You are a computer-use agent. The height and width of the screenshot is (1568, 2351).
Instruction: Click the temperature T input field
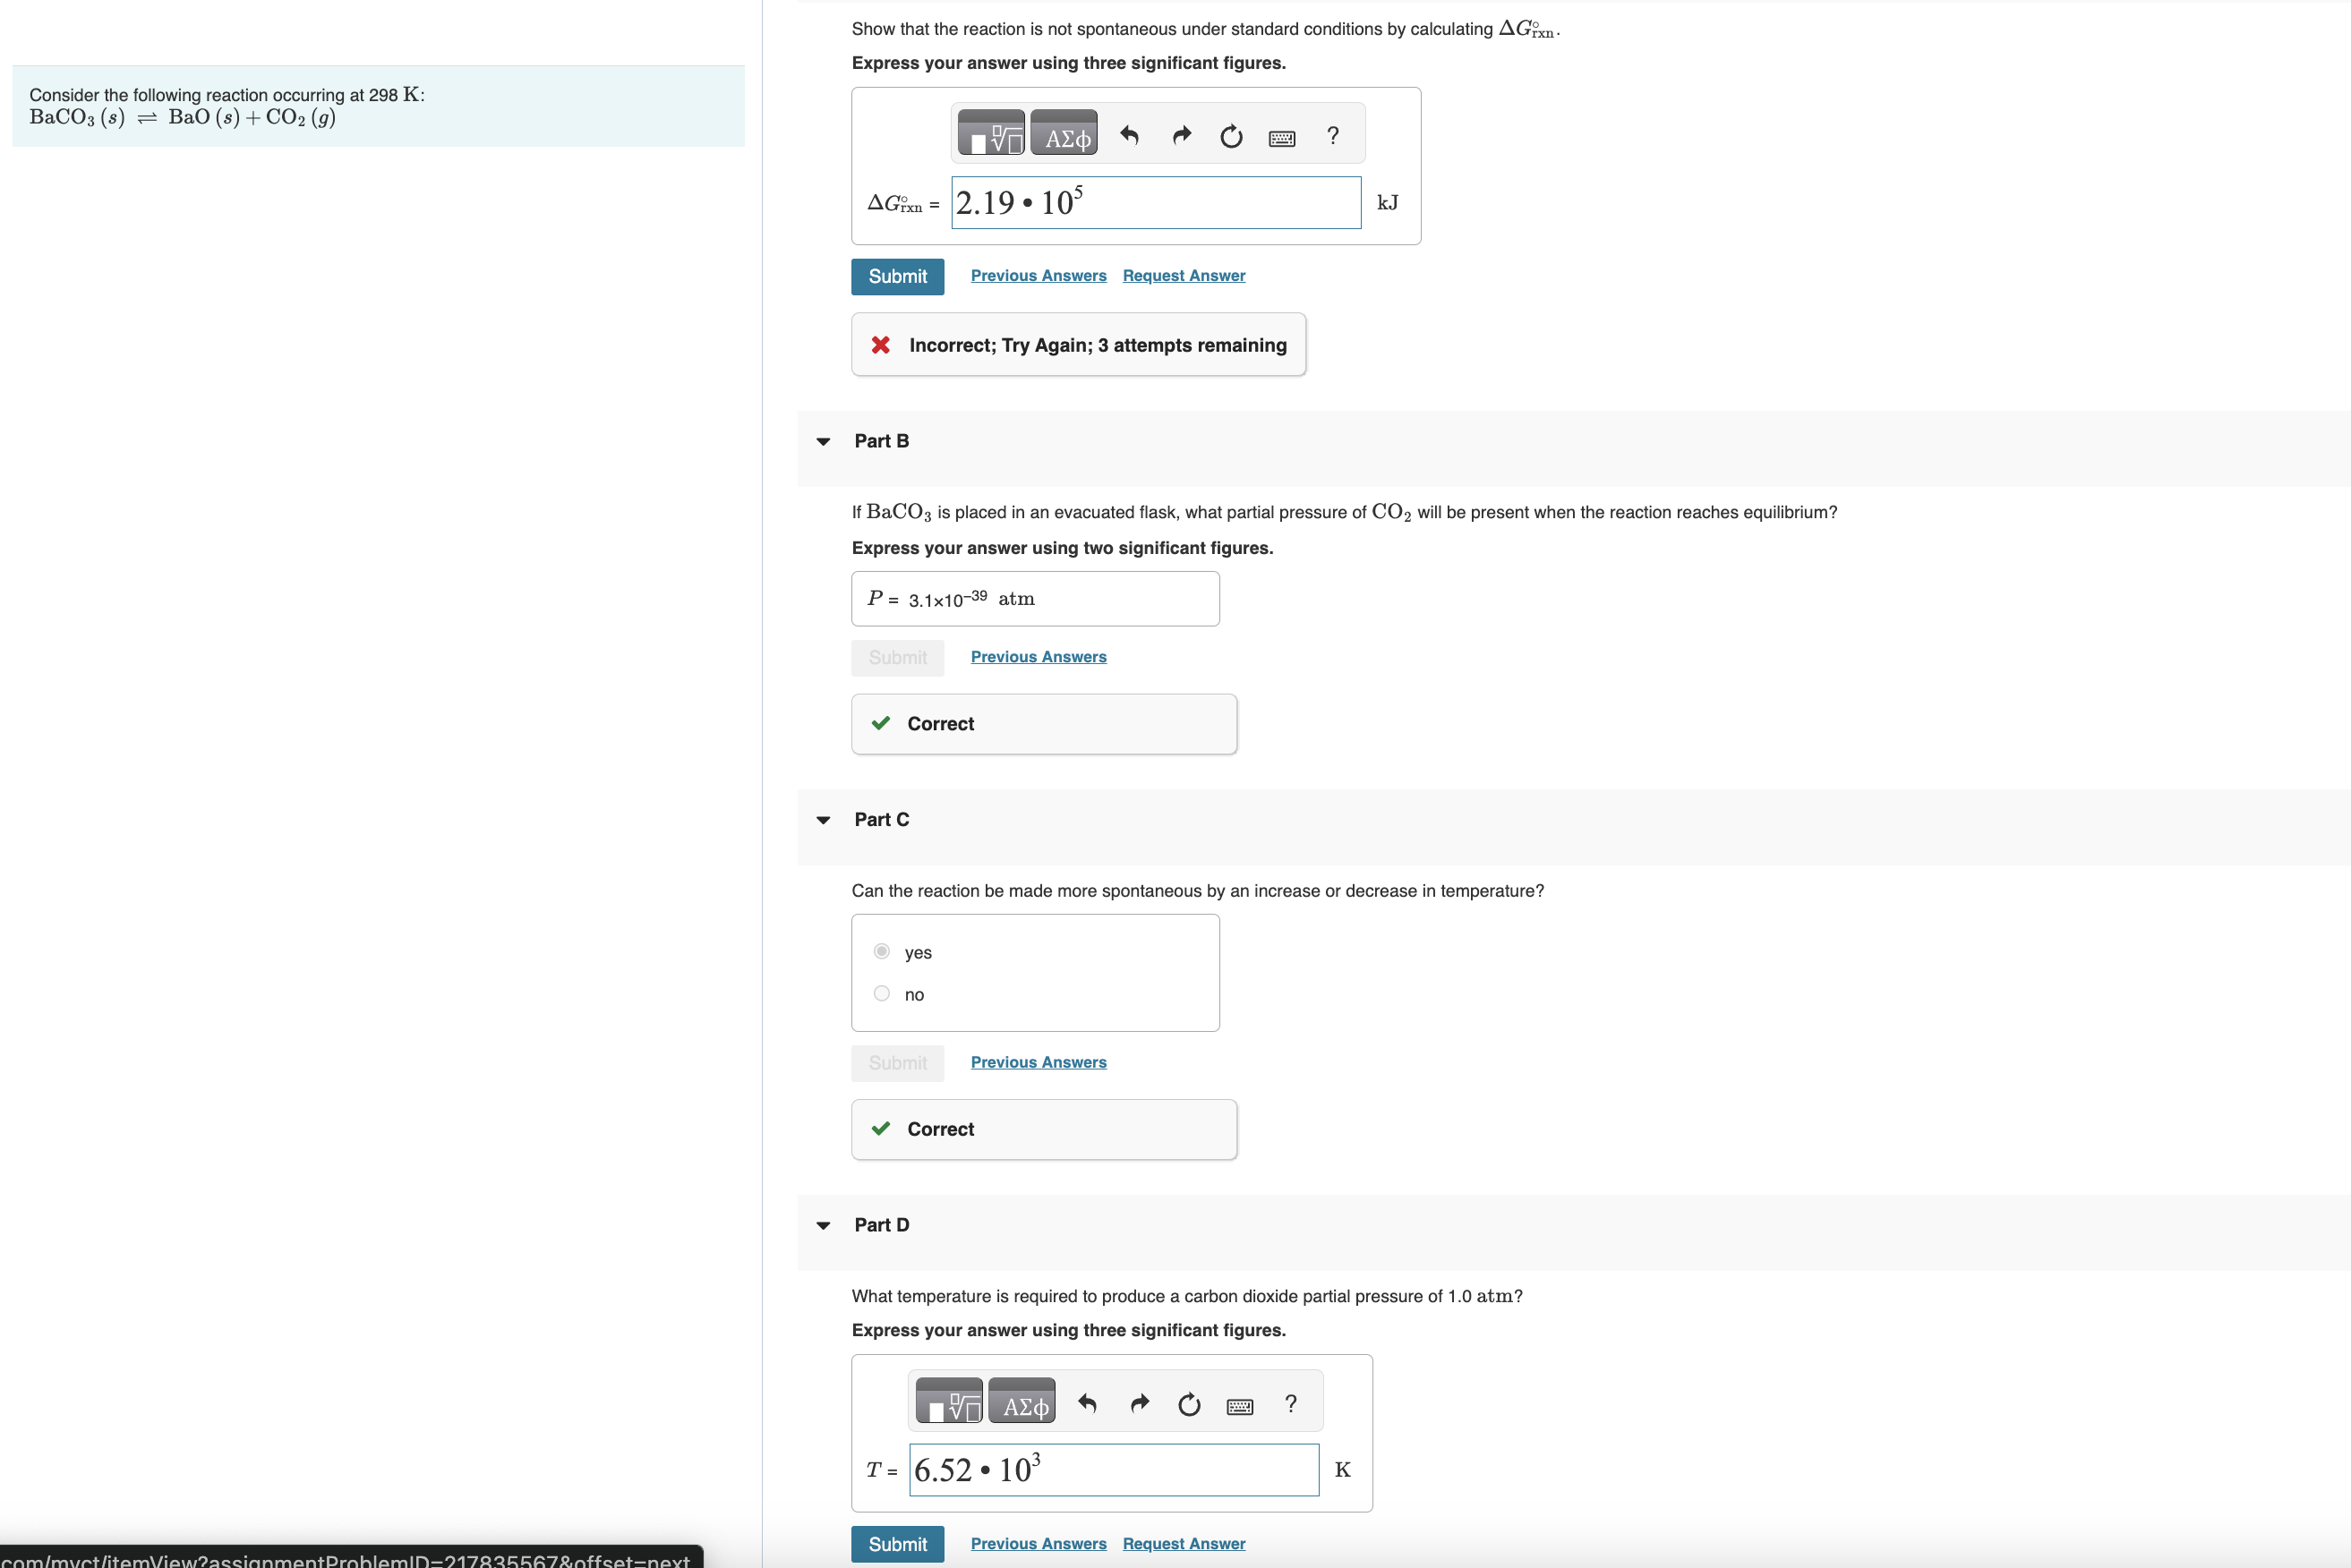pyautogui.click(x=1114, y=1470)
